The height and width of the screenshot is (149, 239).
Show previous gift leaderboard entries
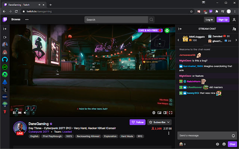click(179, 40)
